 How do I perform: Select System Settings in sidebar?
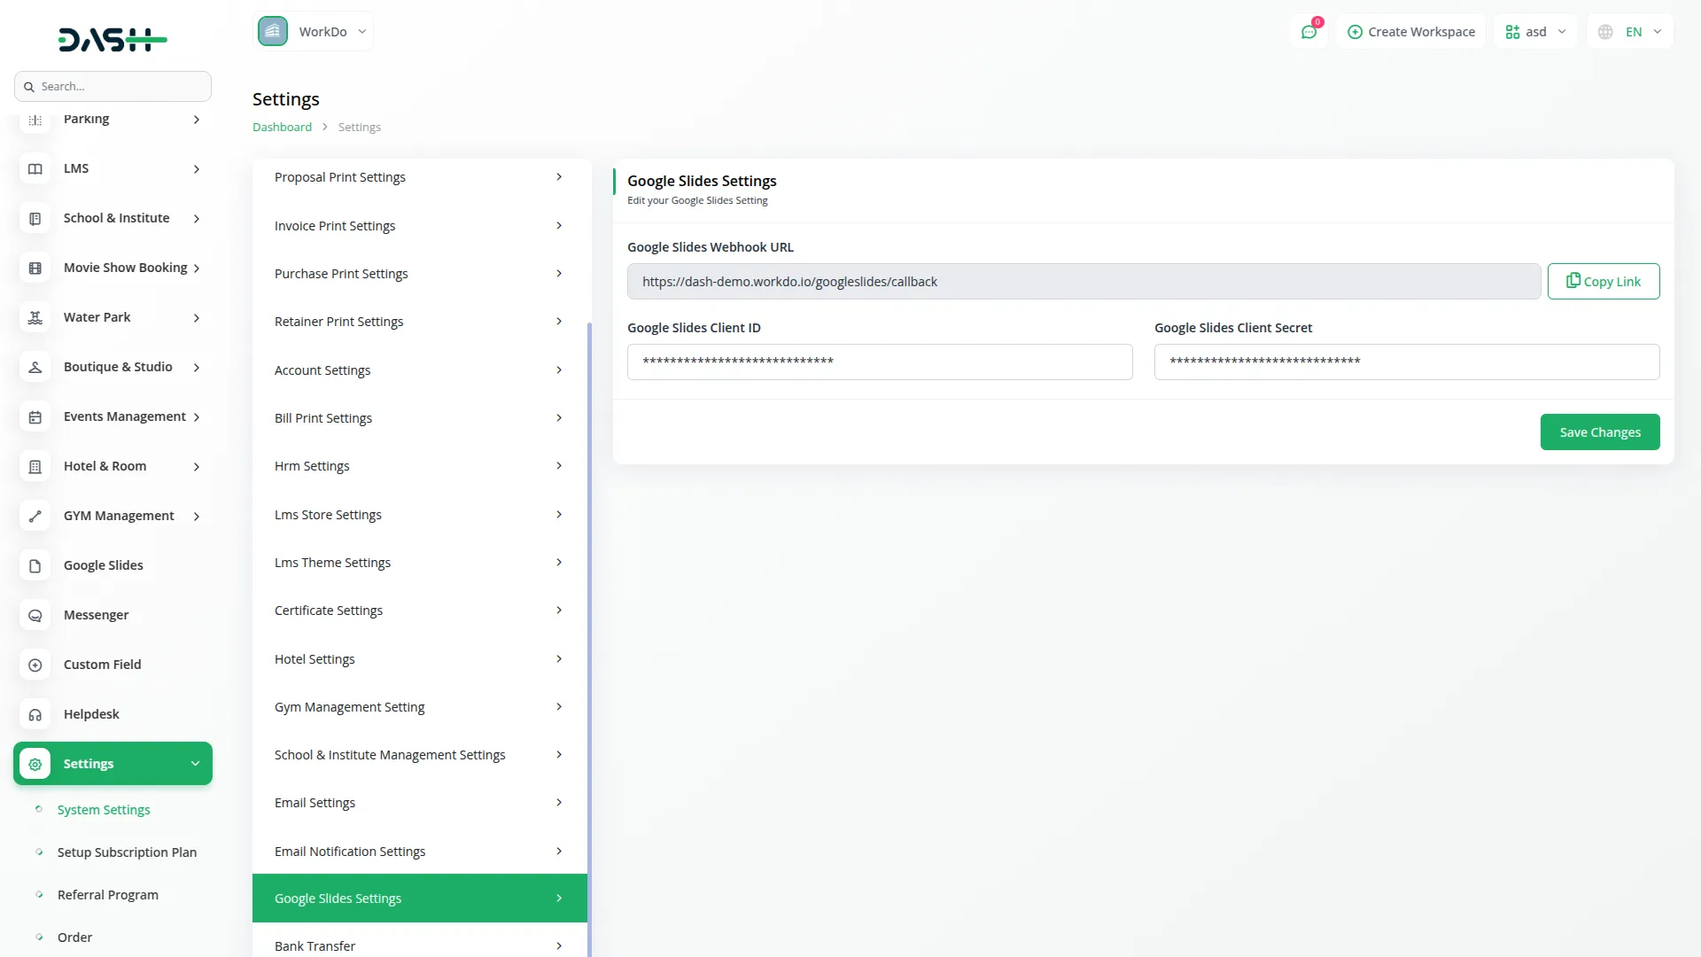point(103,809)
